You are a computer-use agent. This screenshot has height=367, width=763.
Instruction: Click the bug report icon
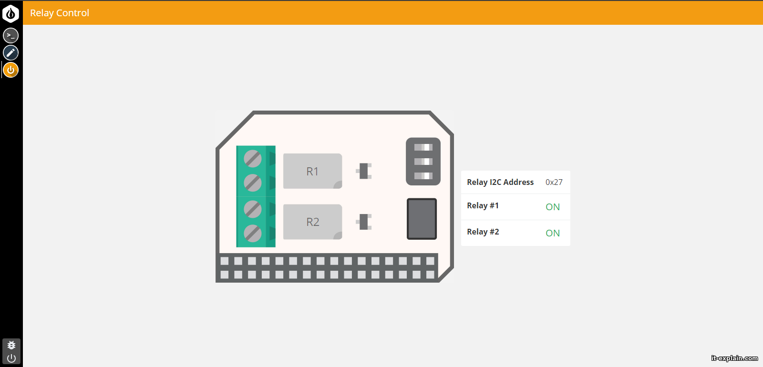(x=11, y=345)
